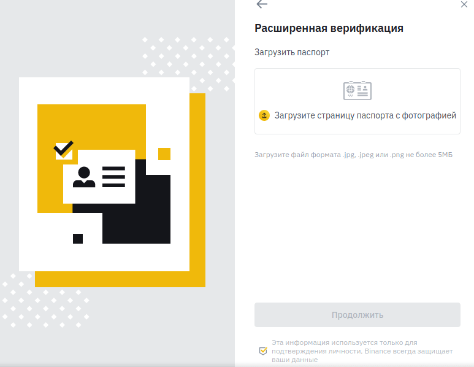
Task: Click the 'Расширенная верификация' heading
Action: click(329, 28)
